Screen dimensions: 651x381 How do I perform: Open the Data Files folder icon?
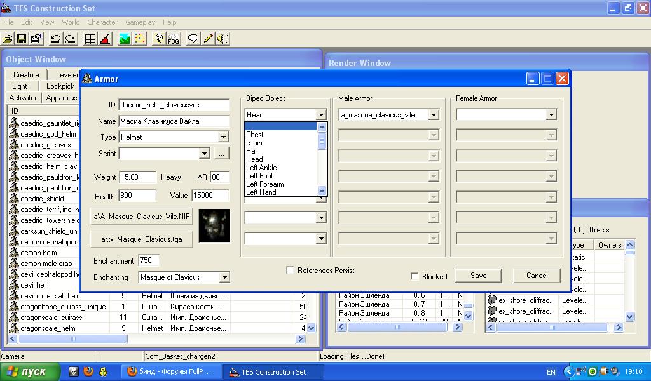point(7,39)
